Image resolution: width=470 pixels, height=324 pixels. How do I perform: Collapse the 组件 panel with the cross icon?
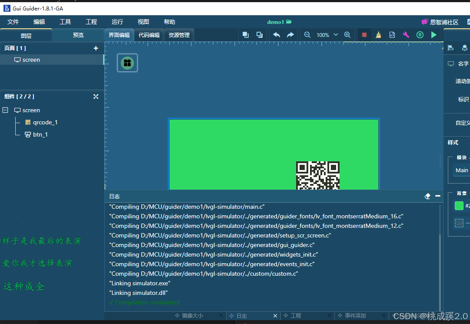[x=96, y=97]
